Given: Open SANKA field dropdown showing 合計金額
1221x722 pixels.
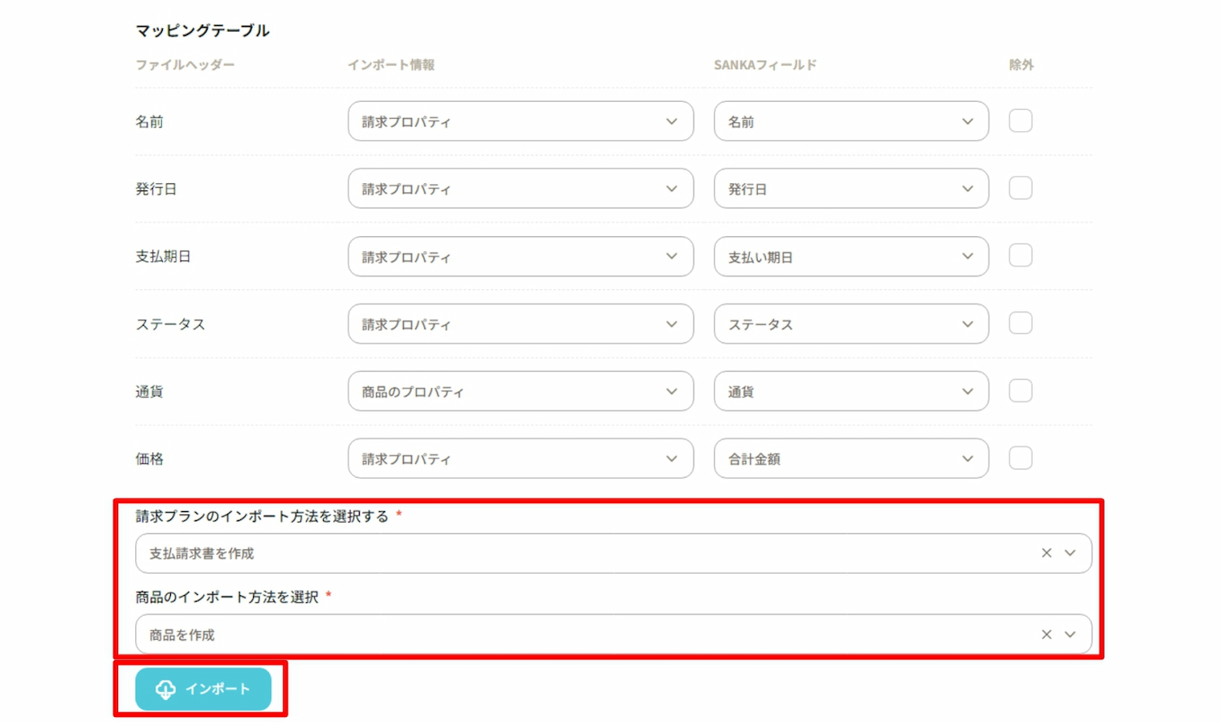Looking at the screenshot, I should click(x=851, y=459).
